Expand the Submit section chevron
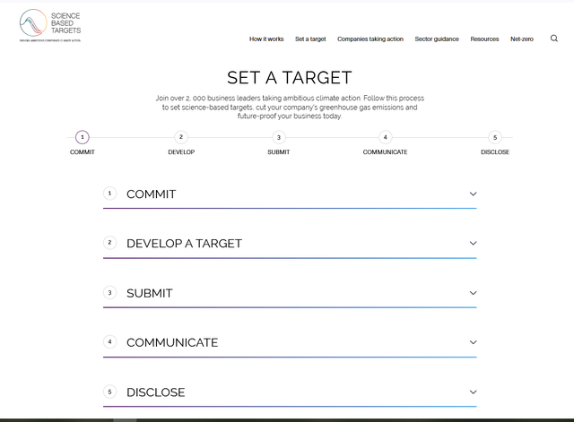Viewport: 574px width, 422px height. coord(473,293)
